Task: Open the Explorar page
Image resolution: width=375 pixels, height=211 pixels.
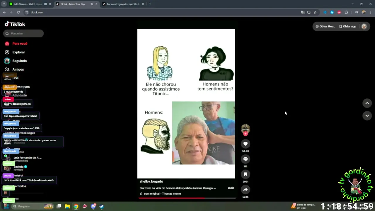Action: pos(15,52)
